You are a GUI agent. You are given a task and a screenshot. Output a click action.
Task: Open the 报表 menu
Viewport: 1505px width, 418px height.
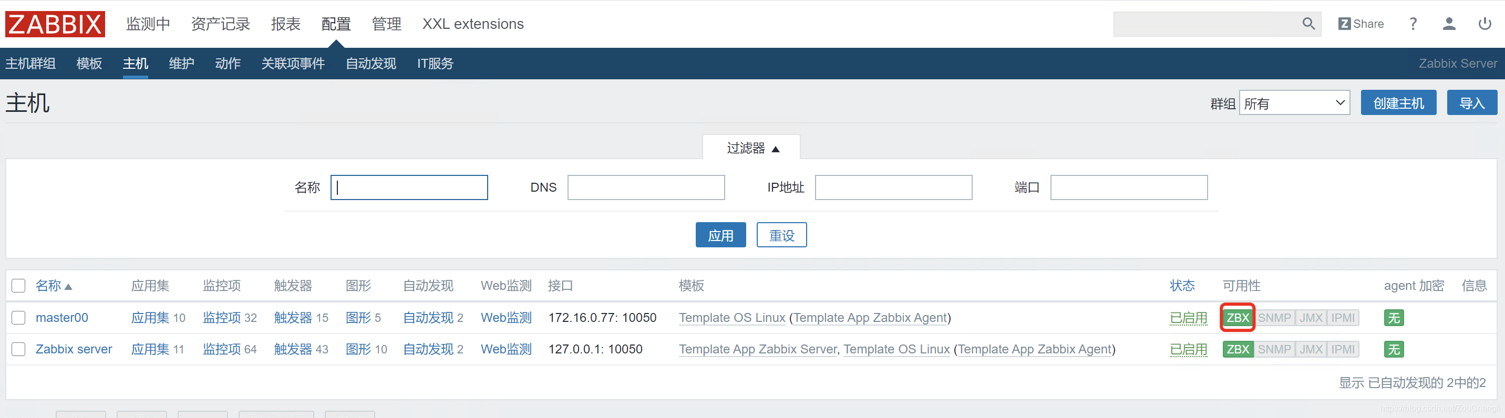(286, 24)
